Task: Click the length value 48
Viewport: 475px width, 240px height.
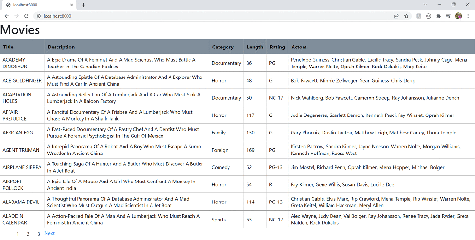Action: pyautogui.click(x=249, y=81)
